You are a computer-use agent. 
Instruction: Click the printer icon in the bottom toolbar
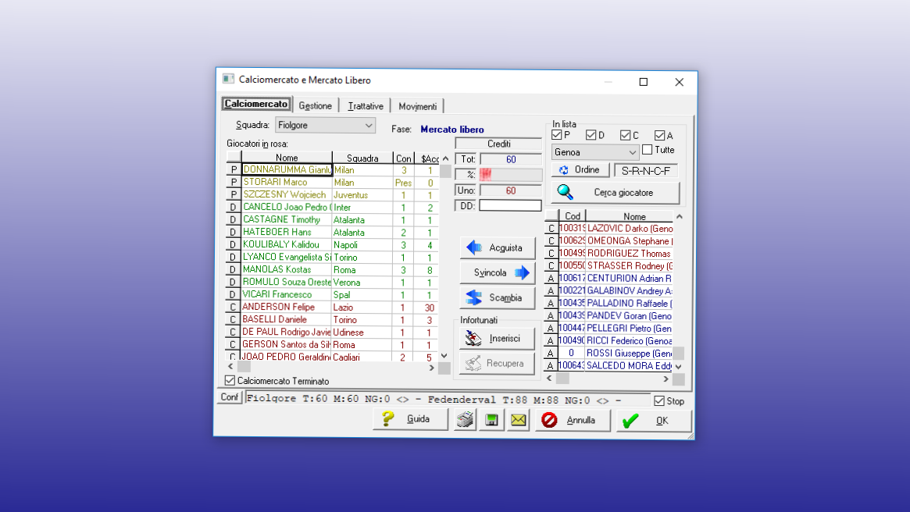point(466,419)
